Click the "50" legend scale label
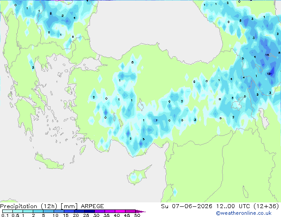 point(137,215)
